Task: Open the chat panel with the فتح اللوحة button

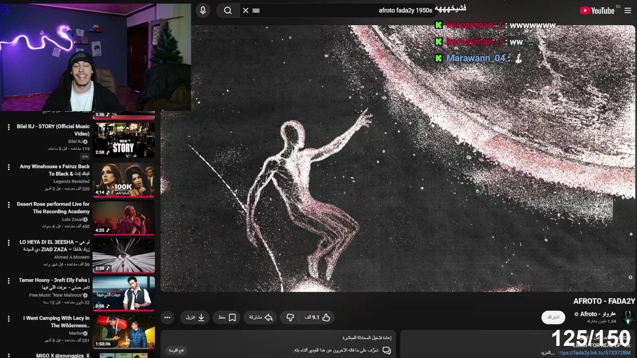Action: tap(176, 351)
